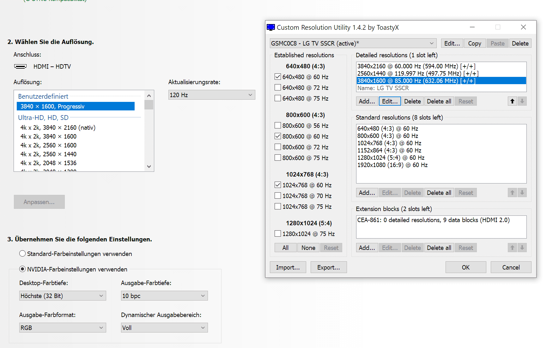Enable the 800x600 @ 56 Hz checkbox

pos(278,126)
